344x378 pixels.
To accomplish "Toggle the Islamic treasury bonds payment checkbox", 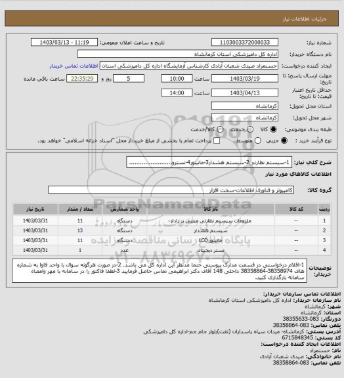I will tap(217, 140).
